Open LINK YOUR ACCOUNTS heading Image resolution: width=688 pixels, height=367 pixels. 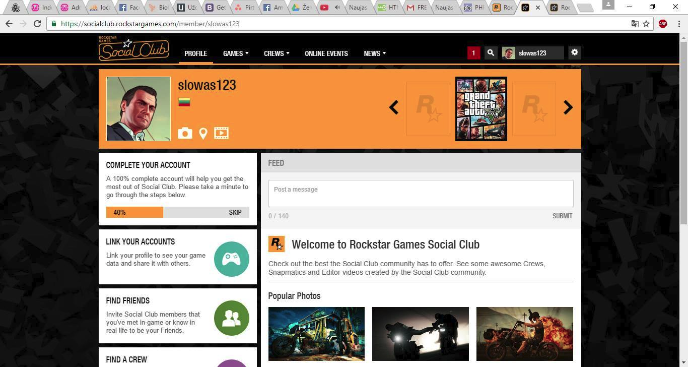click(x=141, y=241)
